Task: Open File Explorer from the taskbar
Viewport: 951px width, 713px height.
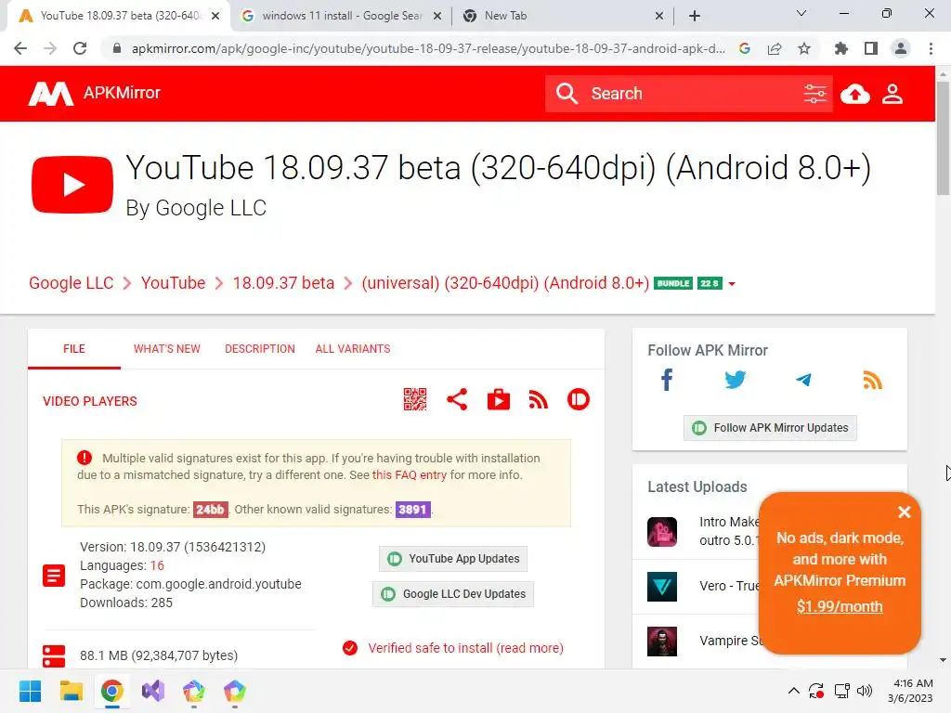Action: pyautogui.click(x=71, y=691)
